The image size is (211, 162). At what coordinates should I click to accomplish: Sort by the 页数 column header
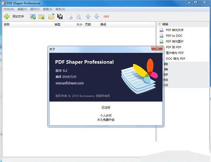pos(88,24)
